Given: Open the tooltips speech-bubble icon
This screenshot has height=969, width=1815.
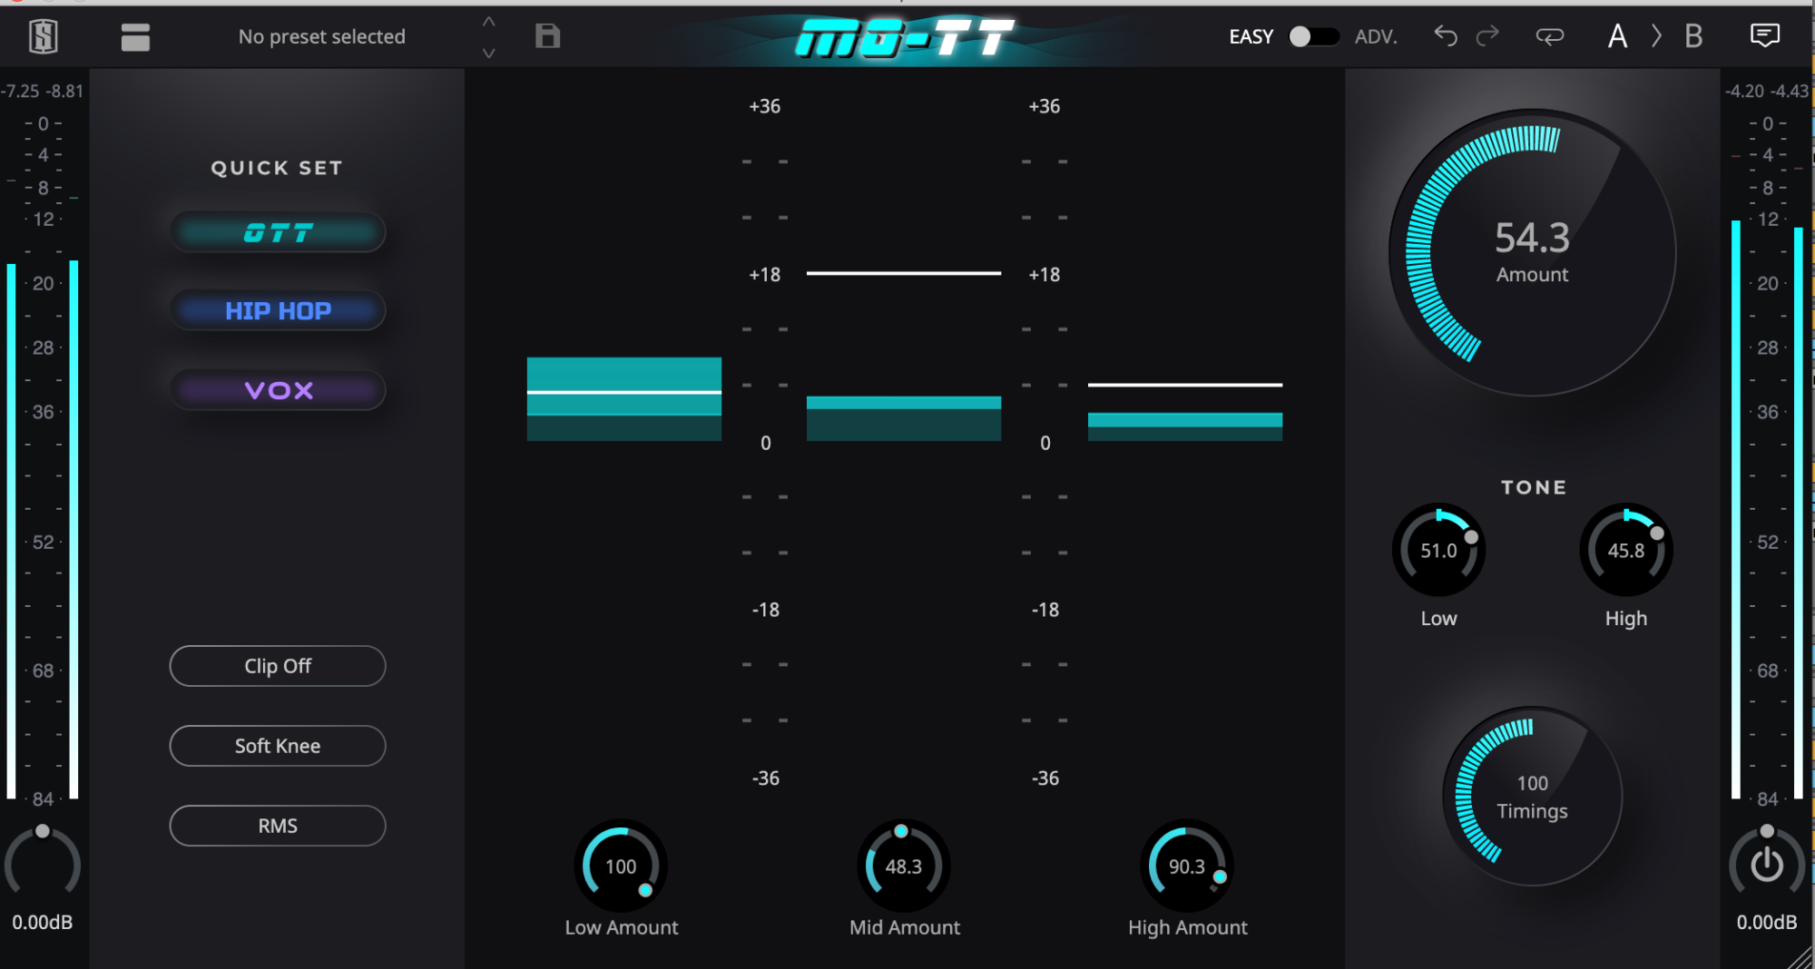Looking at the screenshot, I should pos(1764,36).
